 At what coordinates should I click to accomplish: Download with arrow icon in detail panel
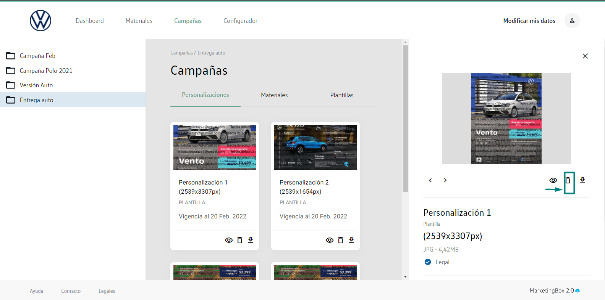pyautogui.click(x=582, y=180)
